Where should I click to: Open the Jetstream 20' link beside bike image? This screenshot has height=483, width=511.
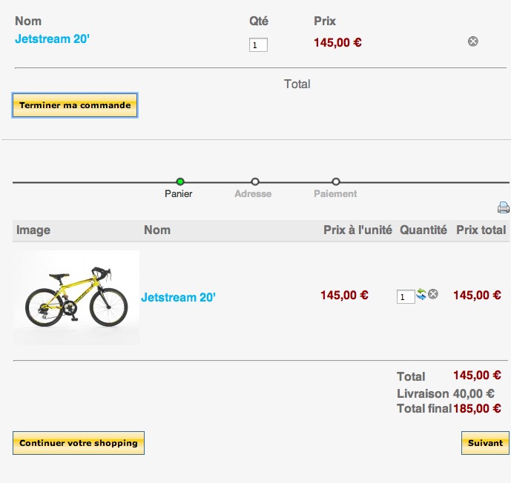[178, 297]
